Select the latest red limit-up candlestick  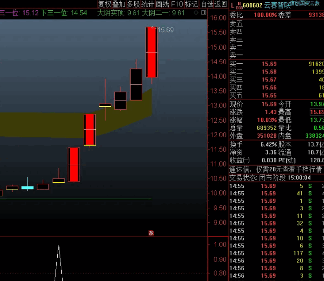tap(152, 52)
